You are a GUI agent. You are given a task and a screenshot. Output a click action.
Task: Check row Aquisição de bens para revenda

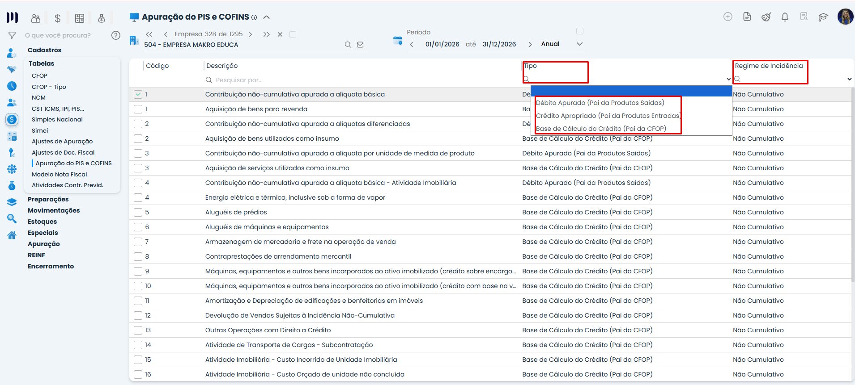click(x=138, y=109)
